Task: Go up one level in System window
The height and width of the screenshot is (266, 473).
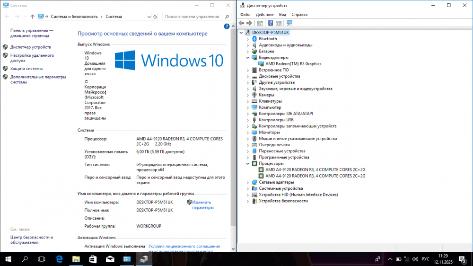Action: tap(32, 17)
